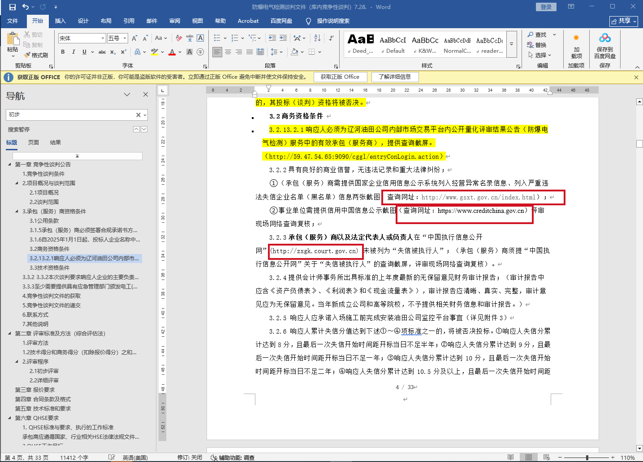Click the zoom slider handle in the status bar
This screenshot has height=462, width=643.
[587, 458]
